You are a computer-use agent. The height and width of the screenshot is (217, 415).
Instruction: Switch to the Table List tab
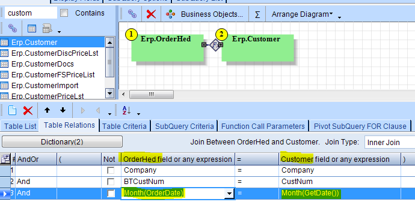coord(20,126)
